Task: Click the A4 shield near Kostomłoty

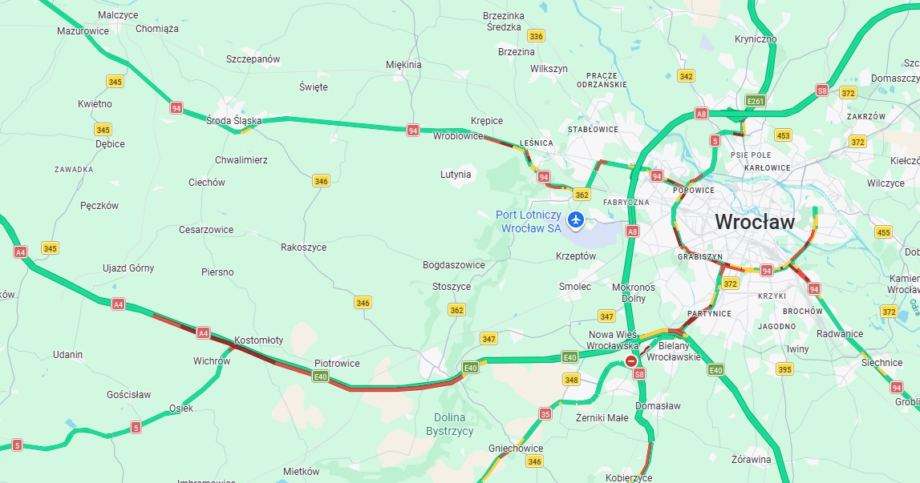Action: pos(203,333)
